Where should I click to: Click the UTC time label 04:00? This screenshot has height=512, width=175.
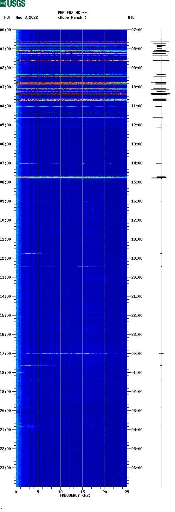tap(137, 430)
